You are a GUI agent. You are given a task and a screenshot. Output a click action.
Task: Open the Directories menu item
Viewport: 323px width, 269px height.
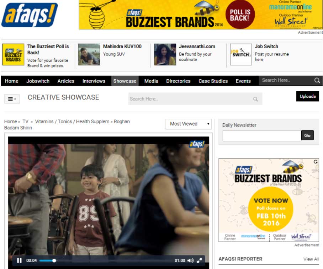178,81
